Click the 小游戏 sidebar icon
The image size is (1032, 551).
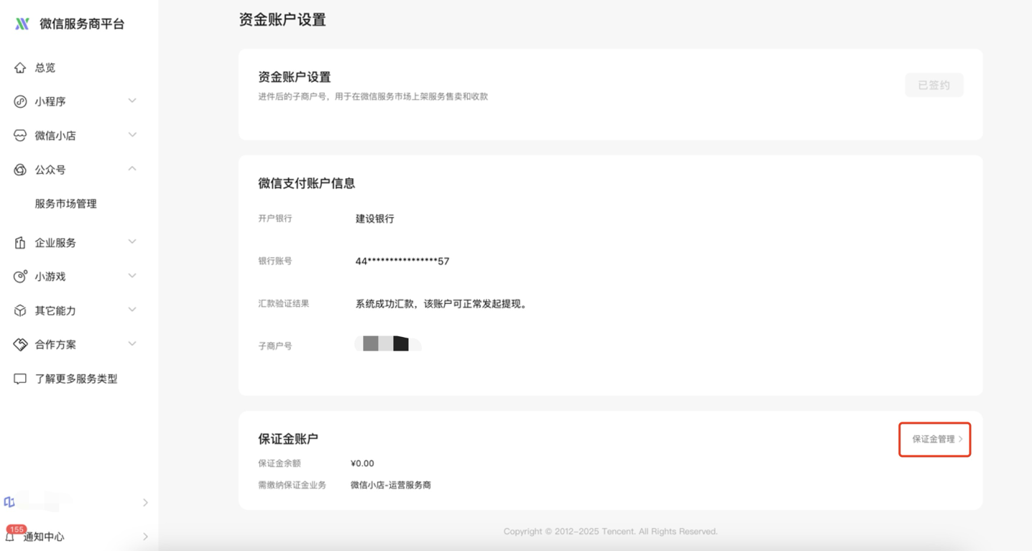tap(20, 277)
